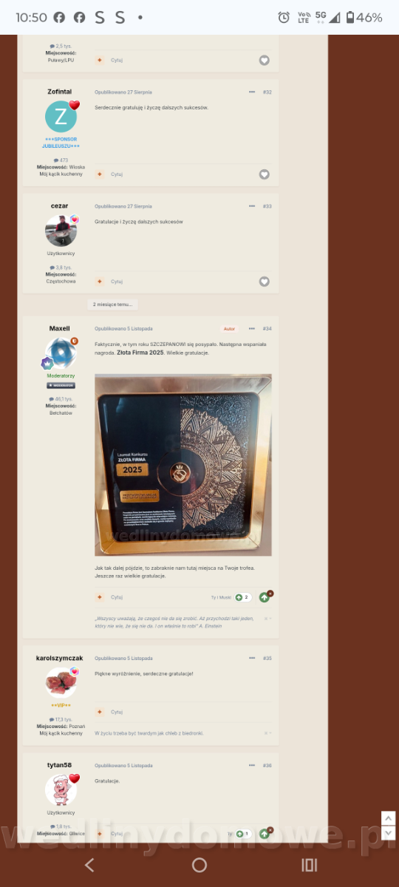Tap the heart reaction on cezar's post
The width and height of the screenshot is (399, 887).
(265, 282)
